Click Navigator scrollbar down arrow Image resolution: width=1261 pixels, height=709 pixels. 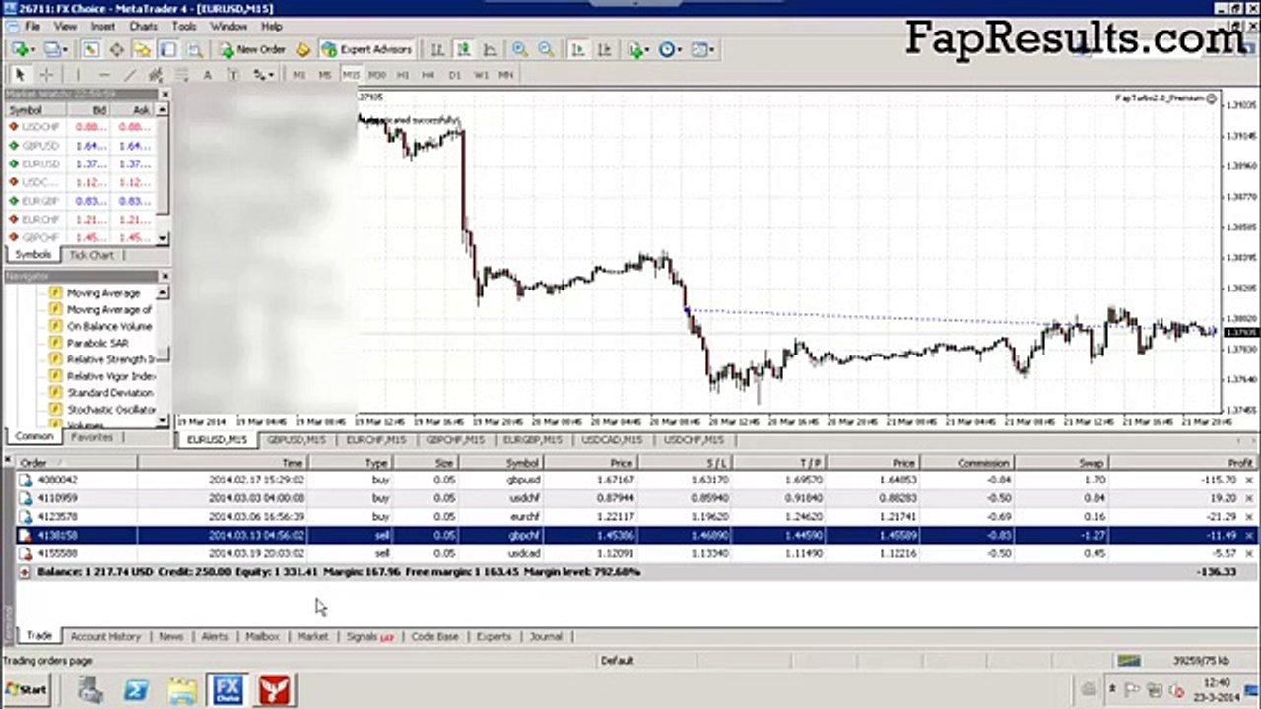click(164, 420)
